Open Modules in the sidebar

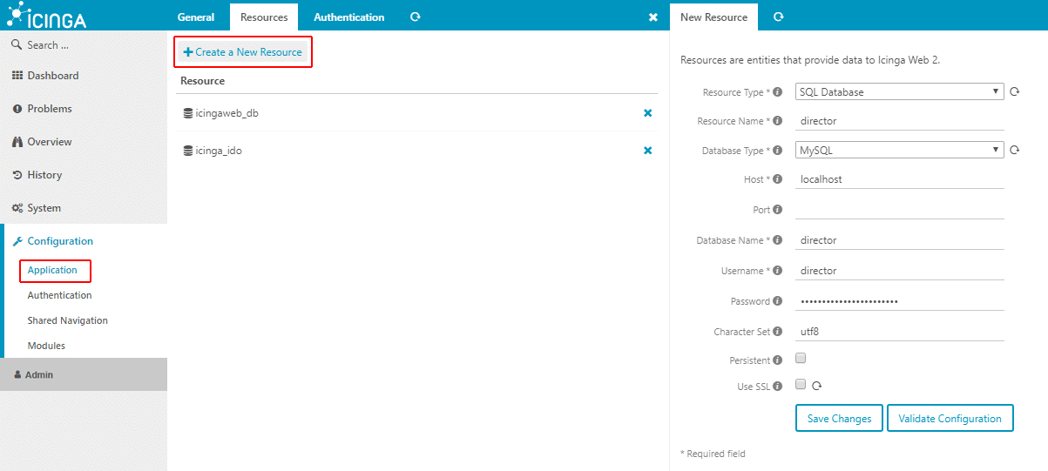(46, 346)
